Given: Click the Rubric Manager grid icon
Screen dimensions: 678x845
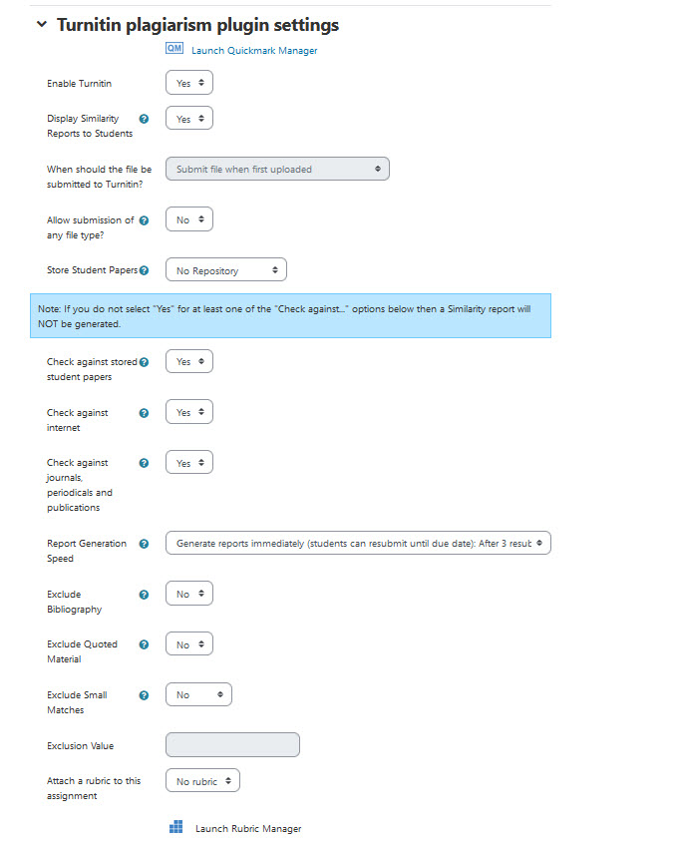Looking at the screenshot, I should click(176, 827).
